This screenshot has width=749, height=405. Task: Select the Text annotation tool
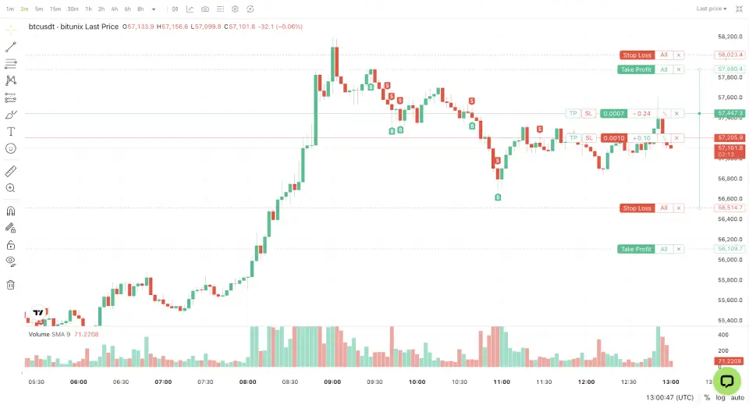pos(11,131)
